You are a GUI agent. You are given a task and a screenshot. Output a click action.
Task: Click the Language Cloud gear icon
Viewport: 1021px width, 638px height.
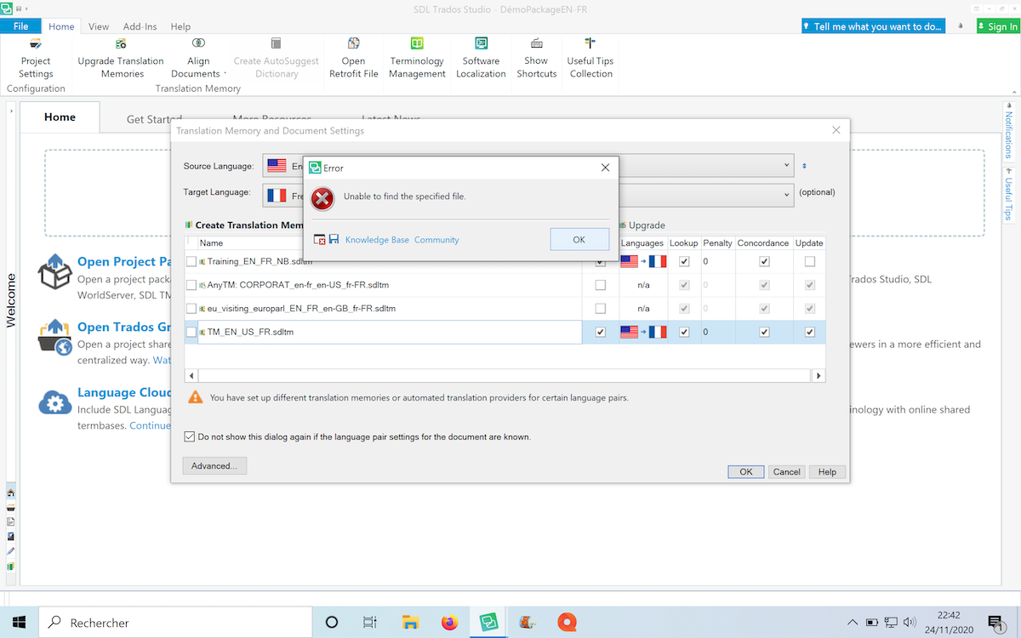point(54,401)
